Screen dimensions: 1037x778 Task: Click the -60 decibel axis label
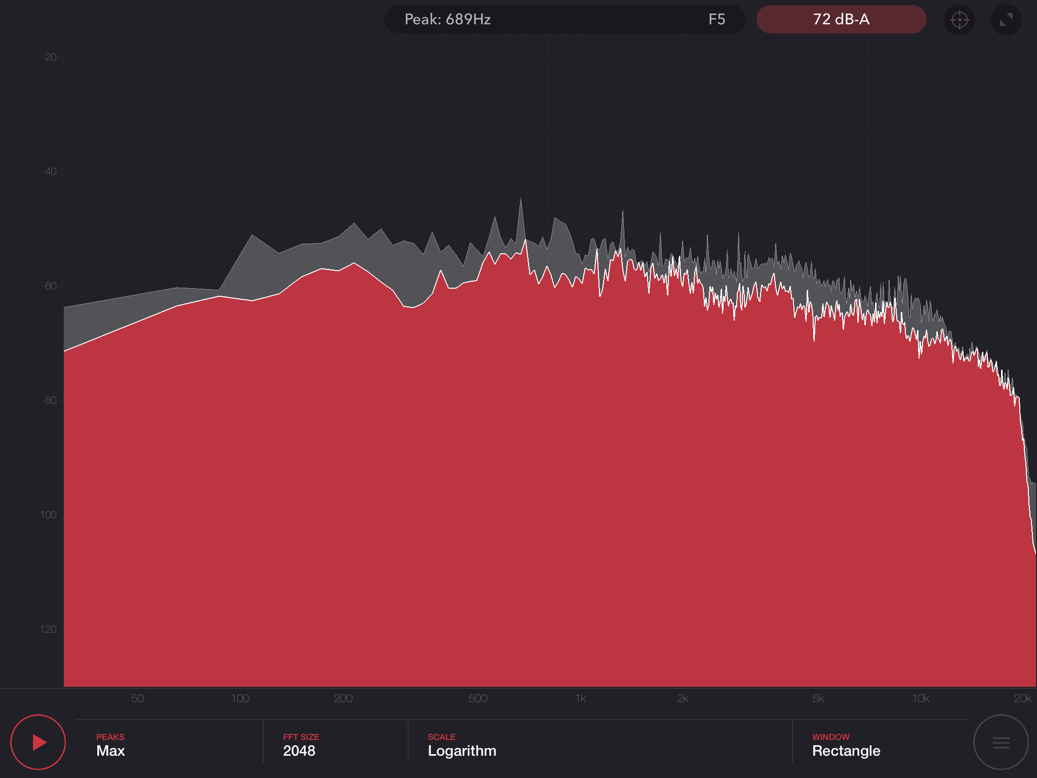pyautogui.click(x=50, y=286)
